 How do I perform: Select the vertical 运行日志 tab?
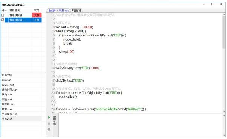55,120
